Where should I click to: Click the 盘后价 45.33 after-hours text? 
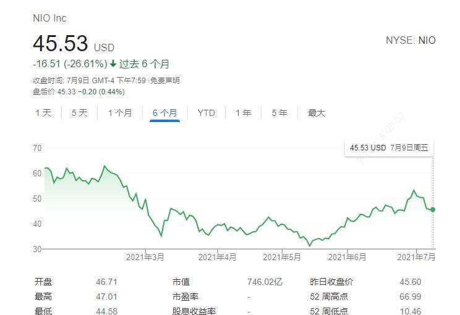tap(54, 92)
